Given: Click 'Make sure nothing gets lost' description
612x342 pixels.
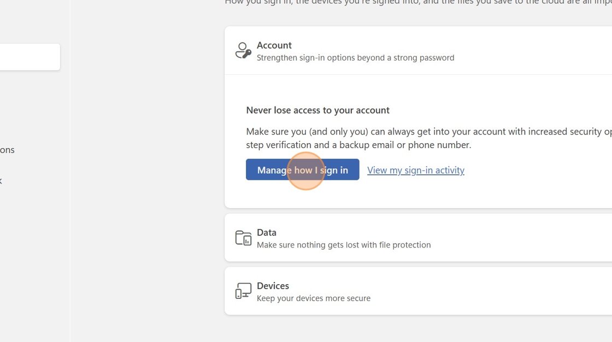Looking at the screenshot, I should pyautogui.click(x=344, y=245).
